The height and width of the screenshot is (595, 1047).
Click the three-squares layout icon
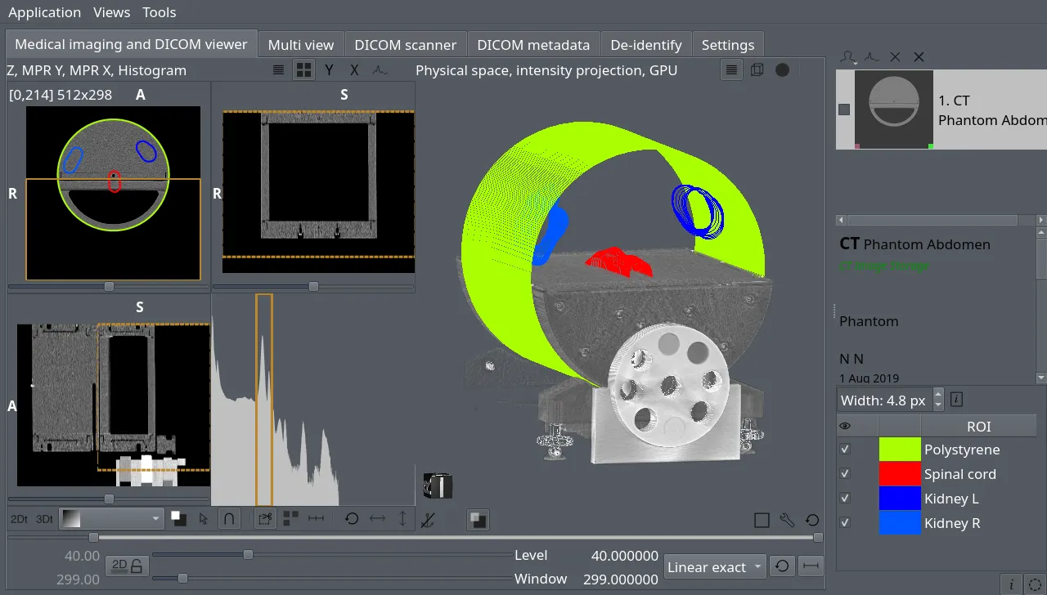tap(290, 518)
